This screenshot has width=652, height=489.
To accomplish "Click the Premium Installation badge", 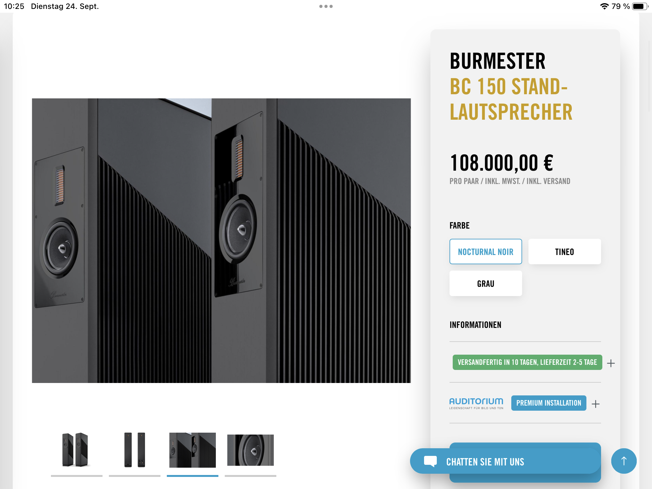I will (x=549, y=403).
